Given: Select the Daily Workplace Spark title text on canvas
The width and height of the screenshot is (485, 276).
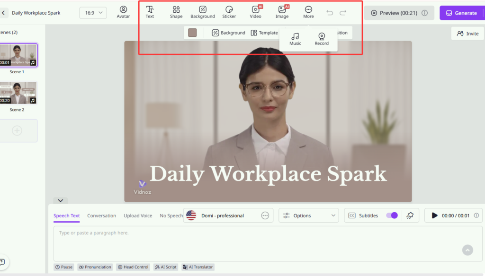Looking at the screenshot, I should (268, 174).
